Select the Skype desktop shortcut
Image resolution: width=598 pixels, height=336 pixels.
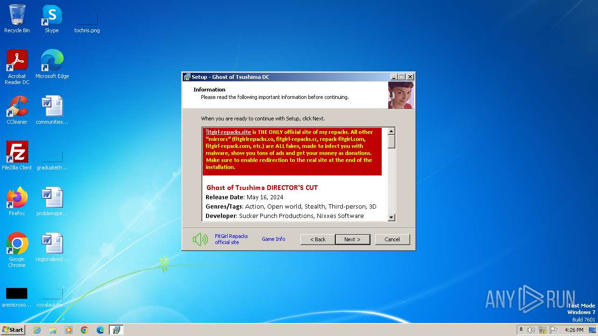click(52, 19)
